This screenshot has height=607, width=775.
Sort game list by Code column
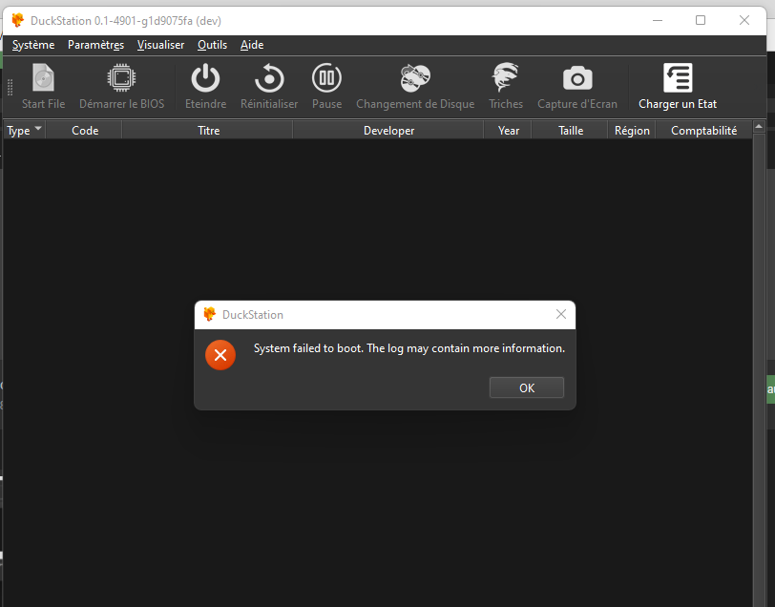click(x=85, y=131)
